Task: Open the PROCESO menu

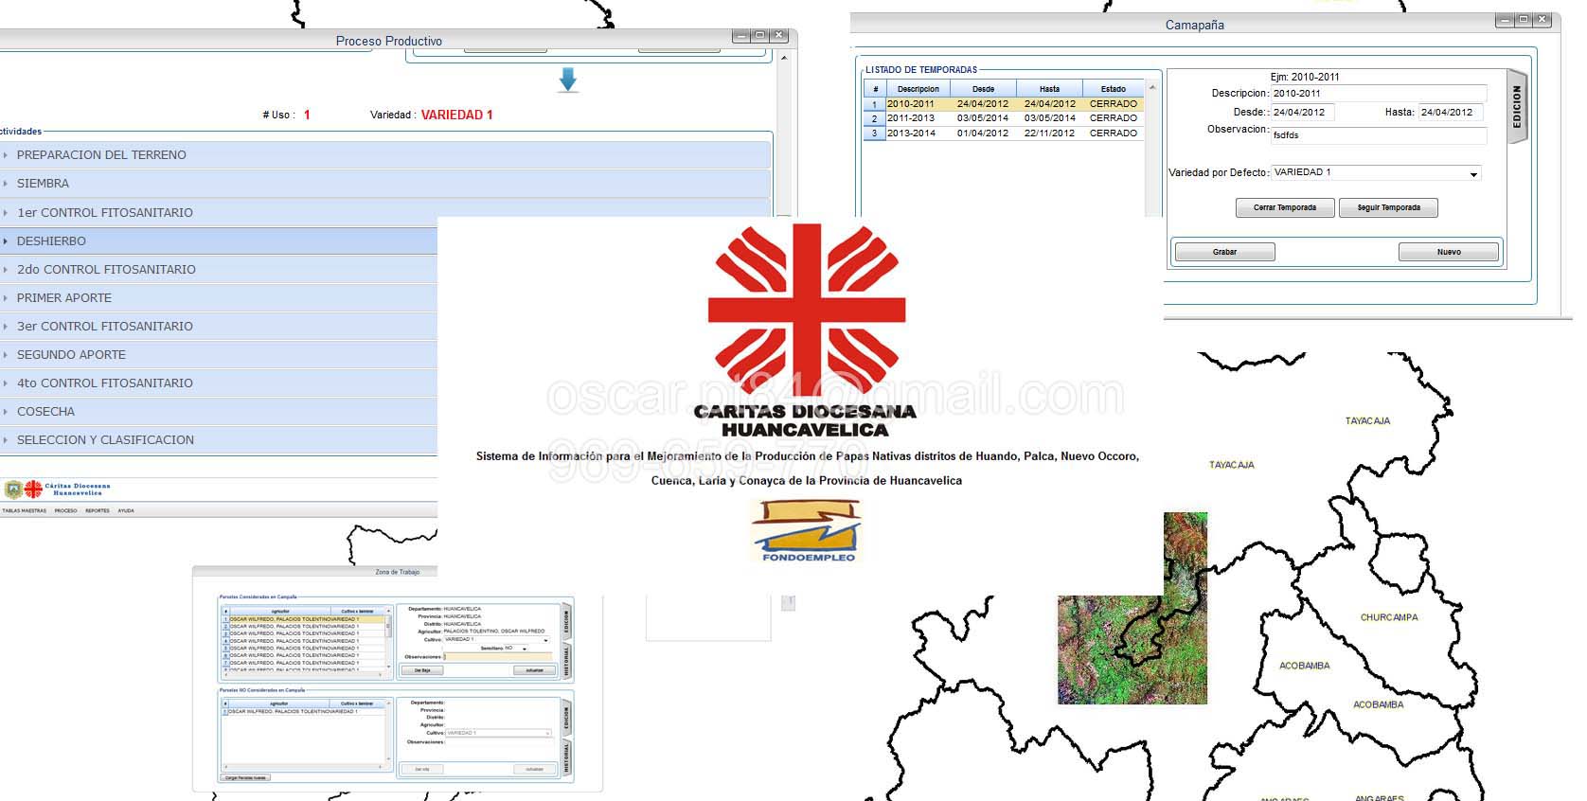Action: click(65, 510)
